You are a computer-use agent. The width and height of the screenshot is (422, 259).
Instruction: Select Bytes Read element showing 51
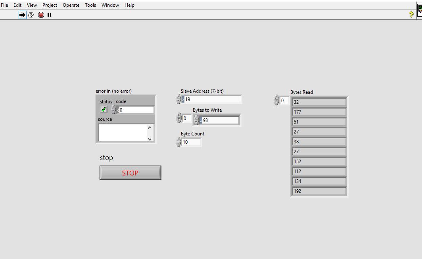319,122
